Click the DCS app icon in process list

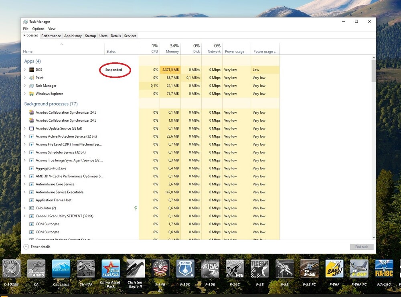click(x=32, y=70)
